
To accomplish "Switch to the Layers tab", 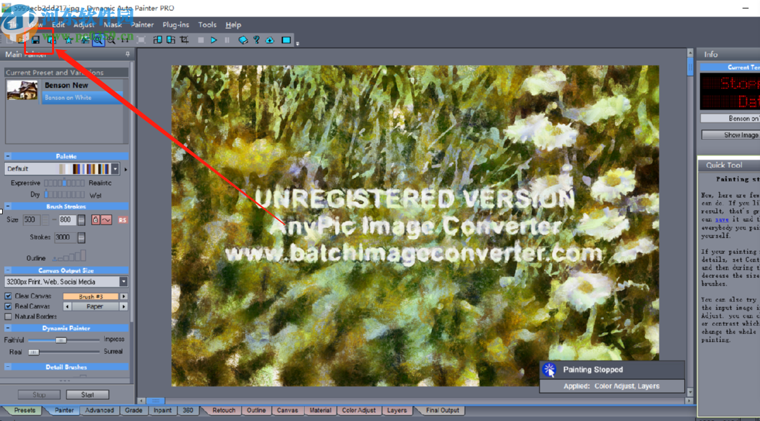I will coord(397,410).
